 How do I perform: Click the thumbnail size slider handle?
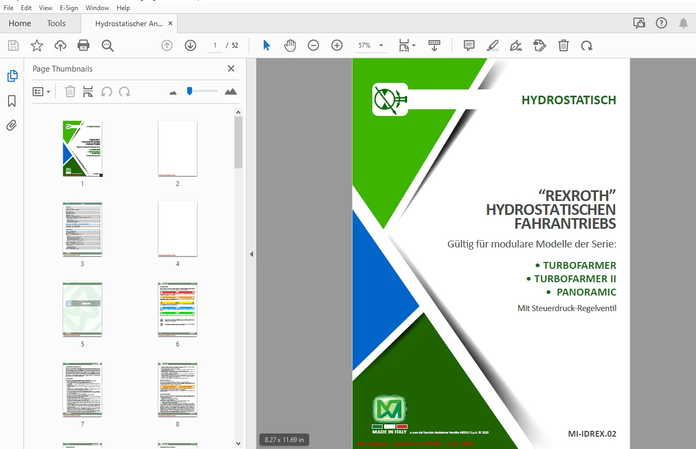189,91
